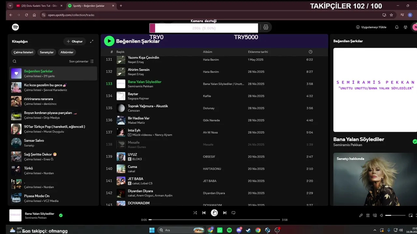Pause the current song
This screenshot has height=234, width=417.
(214, 213)
